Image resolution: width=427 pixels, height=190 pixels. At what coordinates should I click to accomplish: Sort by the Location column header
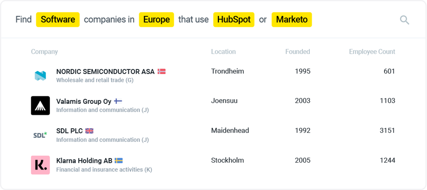coord(223,52)
